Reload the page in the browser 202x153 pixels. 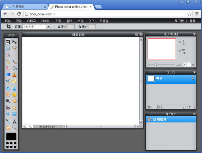pos(19,14)
